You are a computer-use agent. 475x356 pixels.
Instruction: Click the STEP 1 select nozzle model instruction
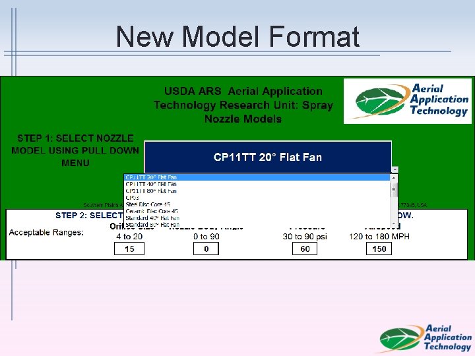click(75, 150)
